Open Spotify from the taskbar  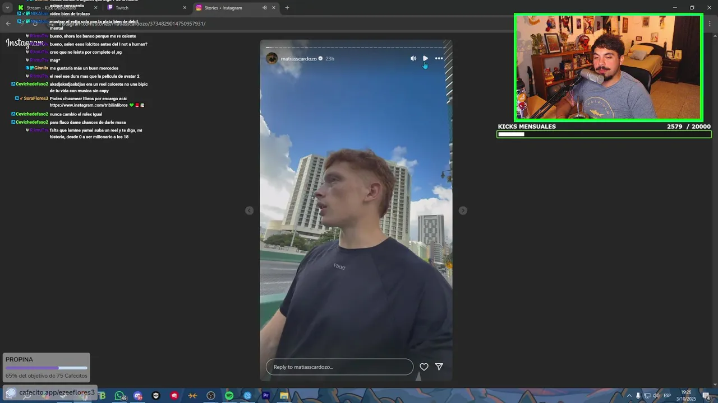229,396
